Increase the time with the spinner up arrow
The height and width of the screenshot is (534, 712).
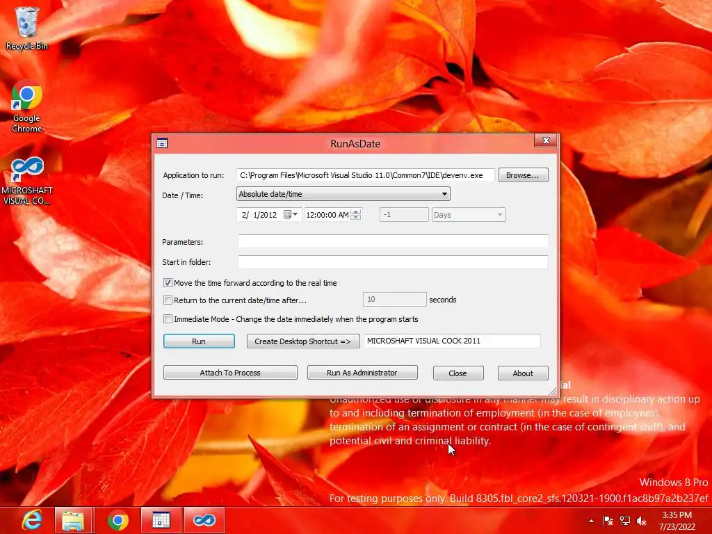point(356,211)
